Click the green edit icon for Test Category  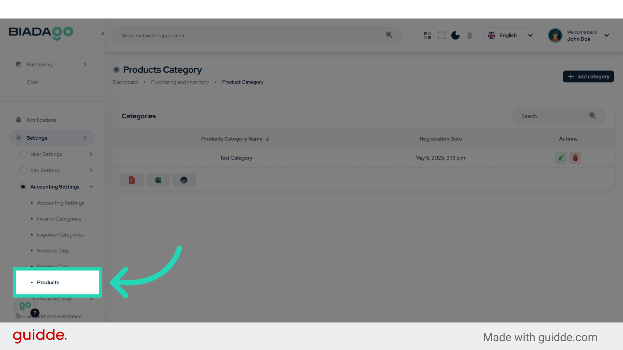(x=561, y=158)
